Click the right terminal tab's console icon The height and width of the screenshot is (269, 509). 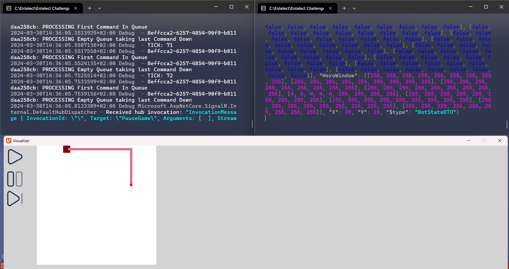[263, 8]
